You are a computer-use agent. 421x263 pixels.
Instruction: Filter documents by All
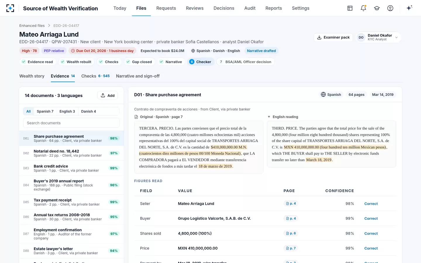(x=28, y=111)
